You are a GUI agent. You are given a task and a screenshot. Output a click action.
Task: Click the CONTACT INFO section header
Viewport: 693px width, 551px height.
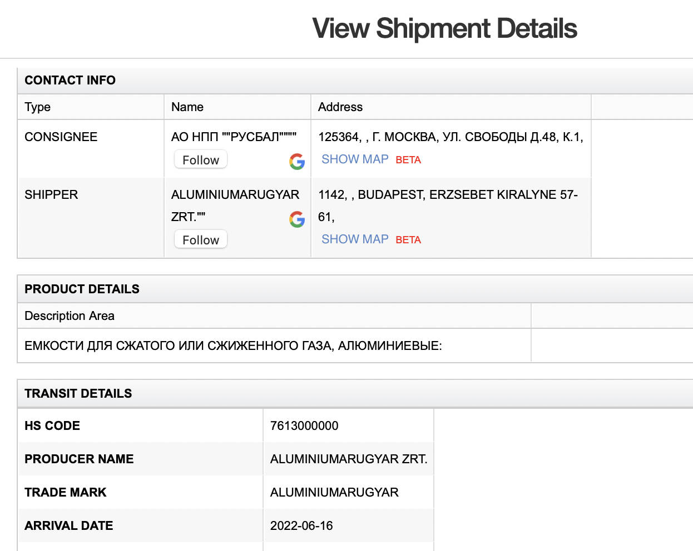[70, 81]
